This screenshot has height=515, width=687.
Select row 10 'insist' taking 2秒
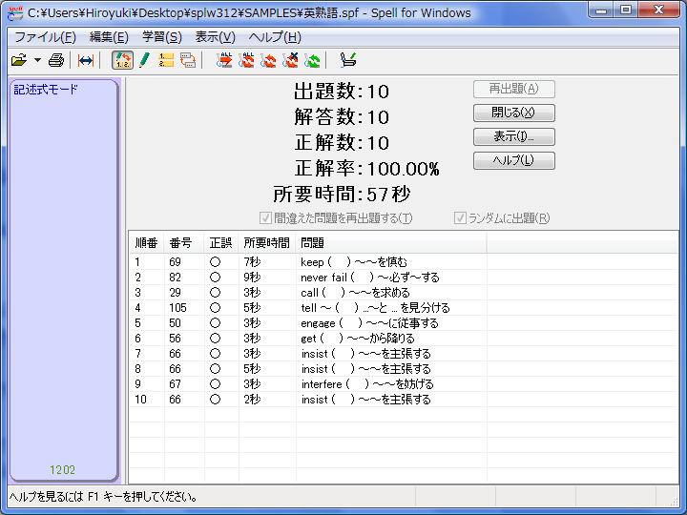(403, 400)
